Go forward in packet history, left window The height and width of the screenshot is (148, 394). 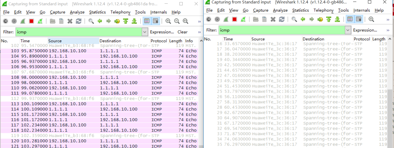pyautogui.click(x=108, y=21)
